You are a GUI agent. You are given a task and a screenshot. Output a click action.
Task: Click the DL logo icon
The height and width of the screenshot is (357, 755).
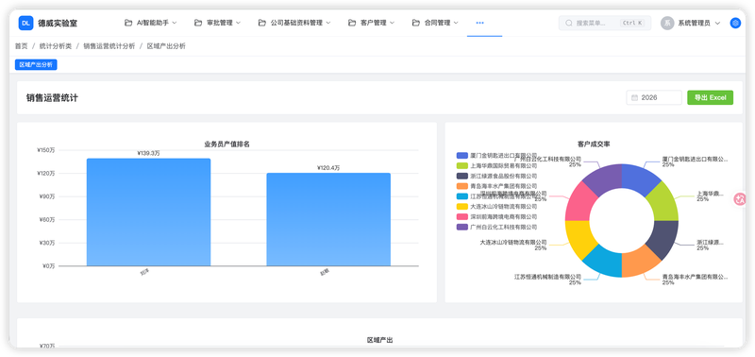[x=25, y=23]
